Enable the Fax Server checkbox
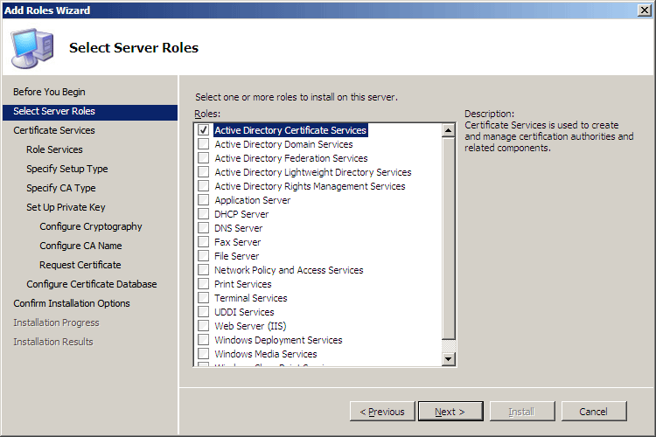The width and height of the screenshot is (656, 437). [203, 242]
